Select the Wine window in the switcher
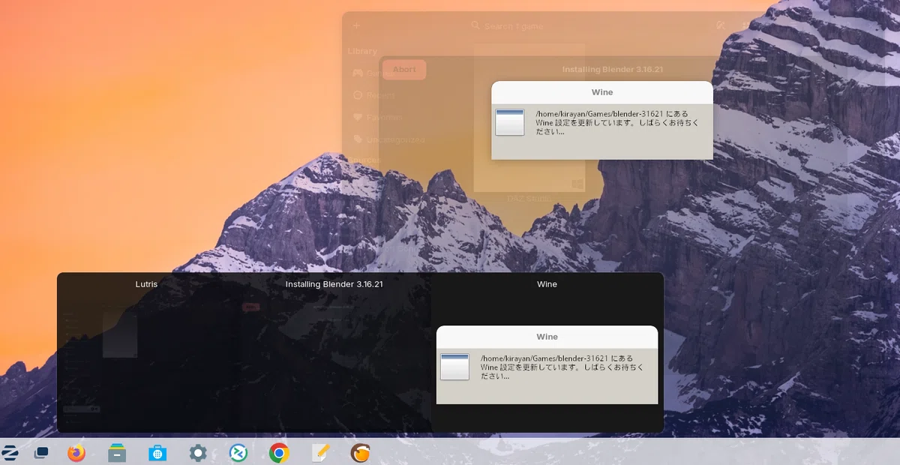The height and width of the screenshot is (465, 900). point(547,352)
